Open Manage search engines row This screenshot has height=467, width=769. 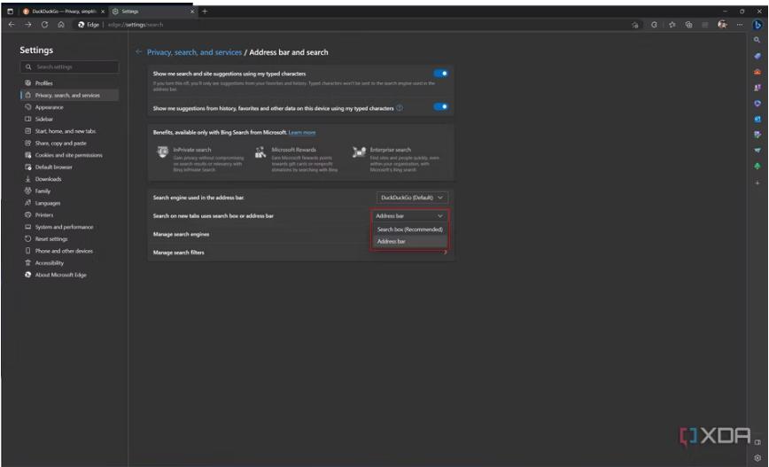(300, 235)
